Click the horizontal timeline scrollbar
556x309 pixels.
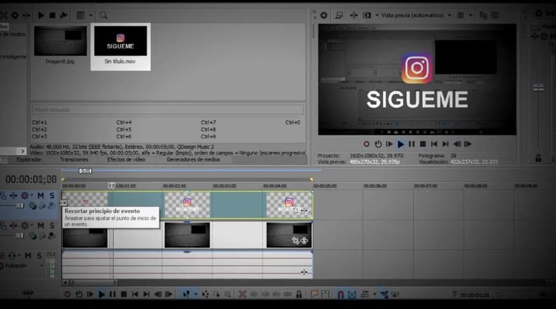point(93,283)
